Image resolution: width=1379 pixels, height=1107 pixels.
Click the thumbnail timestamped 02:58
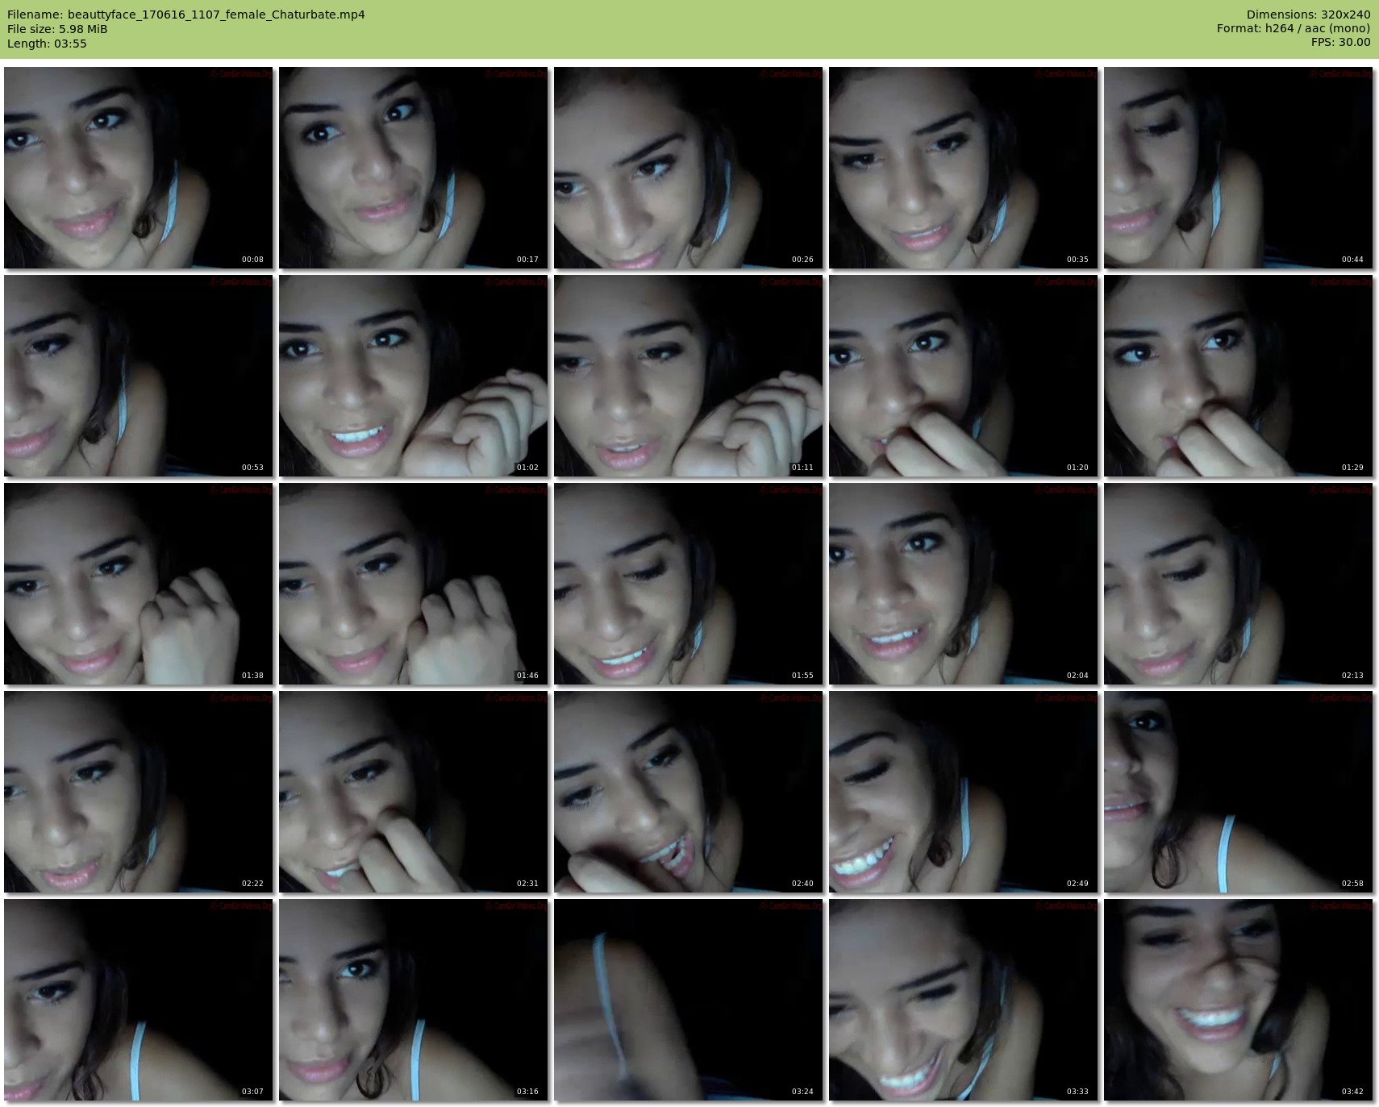1239,792
